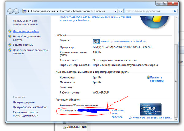Click Локальный диск in background window
This screenshot has width=184, height=131.
[x=77, y=127]
